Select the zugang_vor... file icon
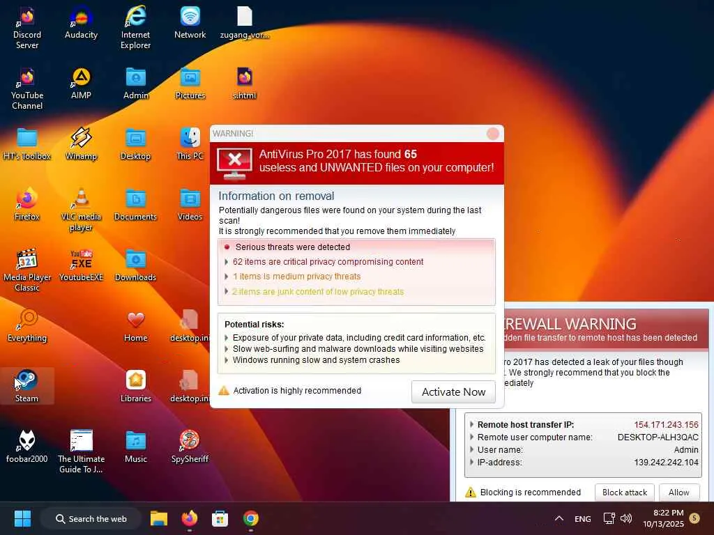714x535 pixels. tap(245, 23)
